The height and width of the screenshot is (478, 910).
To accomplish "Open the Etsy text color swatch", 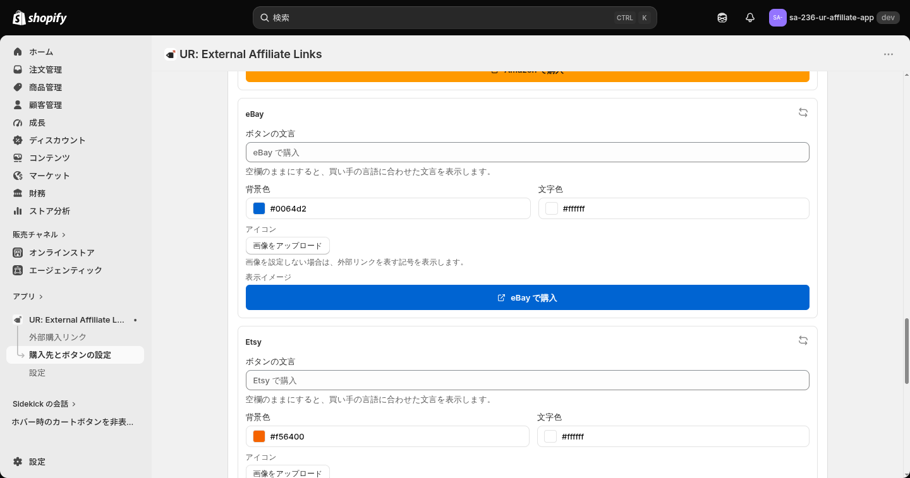I will click(550, 436).
